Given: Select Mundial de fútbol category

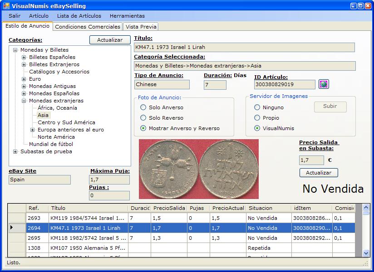Looking at the screenshot, I should pos(51,144).
